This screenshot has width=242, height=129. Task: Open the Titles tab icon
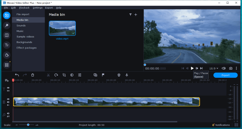click(7, 45)
